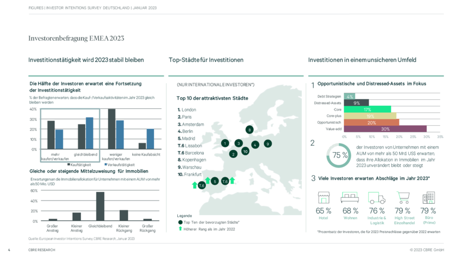Select map marker 3 over Amsterdam
The height and width of the screenshot is (257, 457).
[239, 143]
